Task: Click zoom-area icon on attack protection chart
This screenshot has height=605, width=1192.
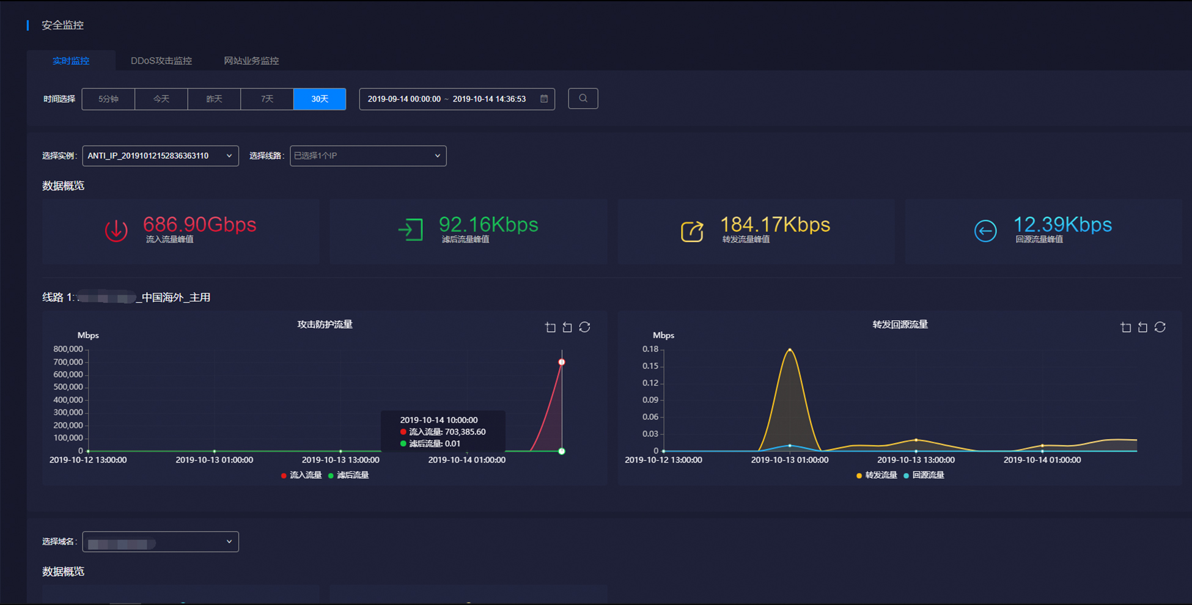Action: [x=550, y=327]
